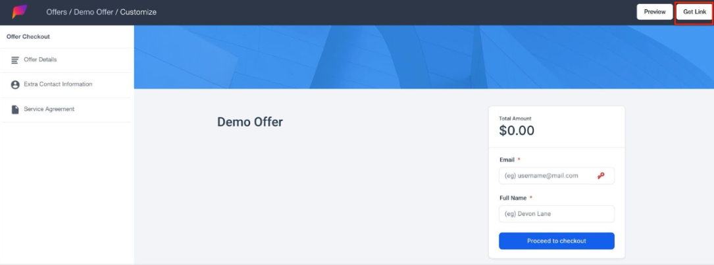Click the Extra Contact Information person icon
Screen dimensions: 714x265
15,85
